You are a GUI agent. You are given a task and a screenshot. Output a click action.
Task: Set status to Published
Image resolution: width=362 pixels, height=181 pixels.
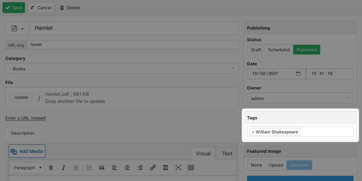click(x=307, y=50)
